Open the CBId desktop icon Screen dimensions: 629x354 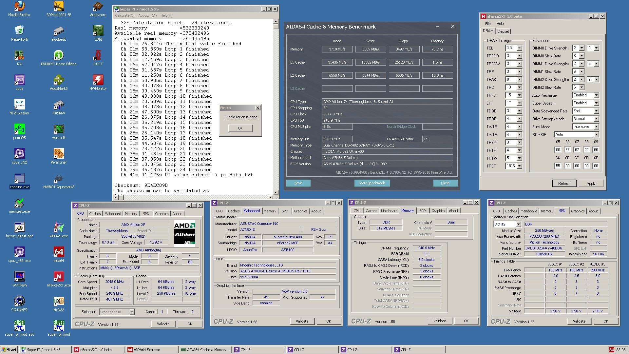pyautogui.click(x=98, y=33)
